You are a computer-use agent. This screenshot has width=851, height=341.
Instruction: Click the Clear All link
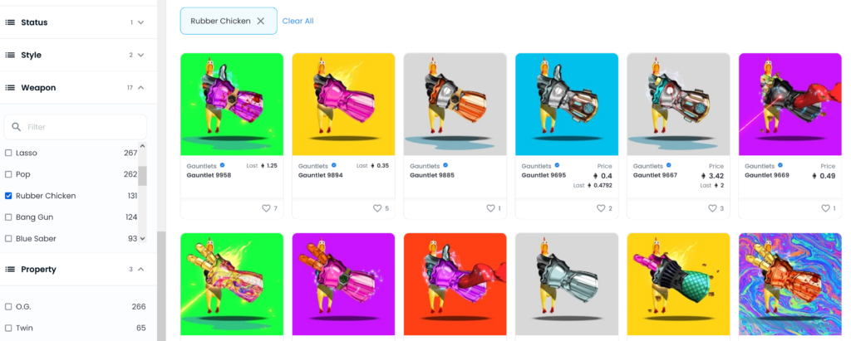[x=298, y=21]
